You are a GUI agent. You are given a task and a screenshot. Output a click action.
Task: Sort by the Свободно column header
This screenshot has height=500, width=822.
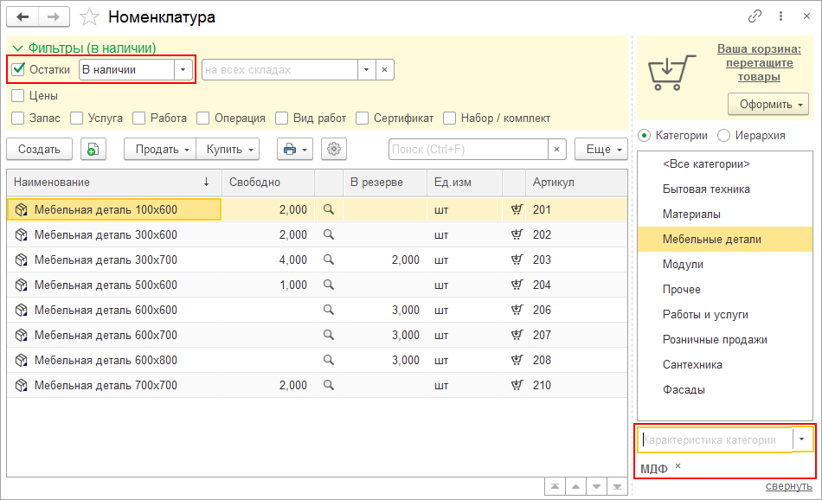tap(268, 182)
